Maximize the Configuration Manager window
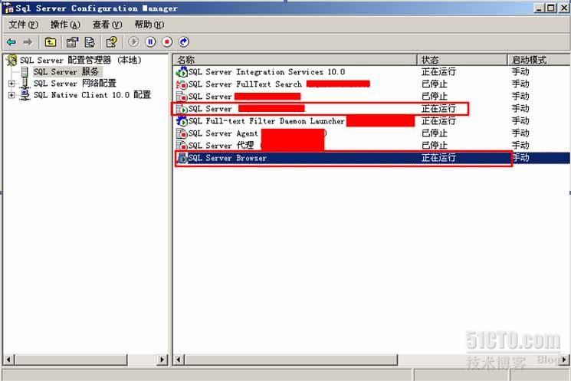 tap(551, 8)
